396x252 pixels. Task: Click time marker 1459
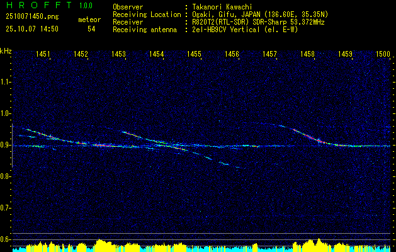click(345, 54)
